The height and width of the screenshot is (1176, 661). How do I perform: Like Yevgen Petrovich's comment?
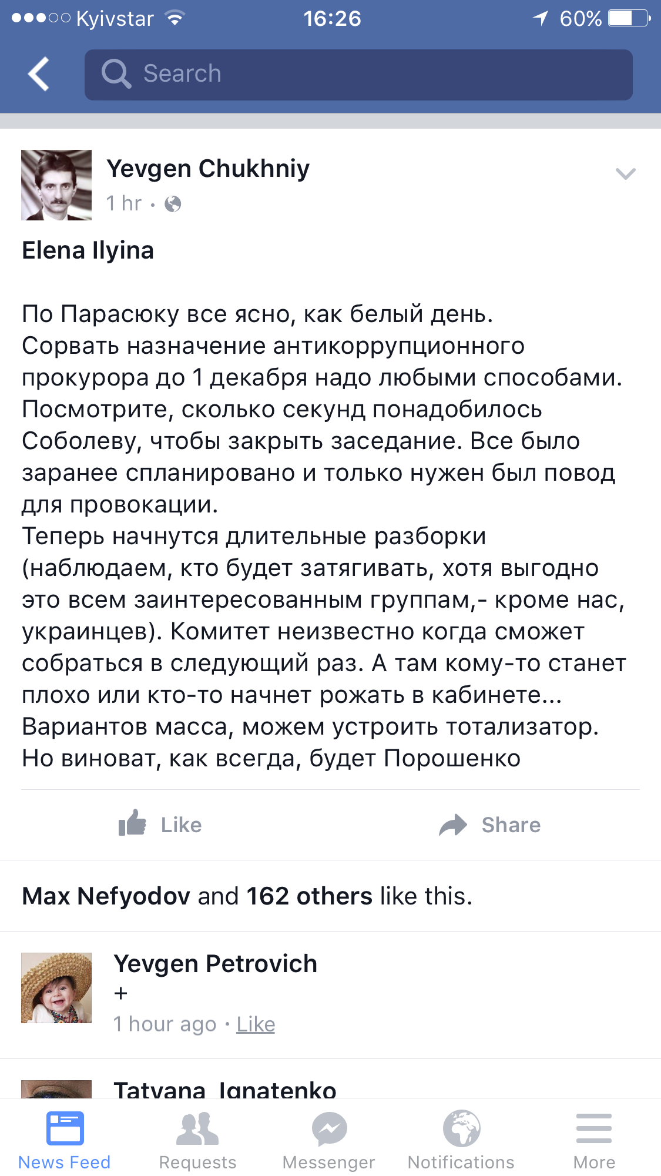(256, 1024)
